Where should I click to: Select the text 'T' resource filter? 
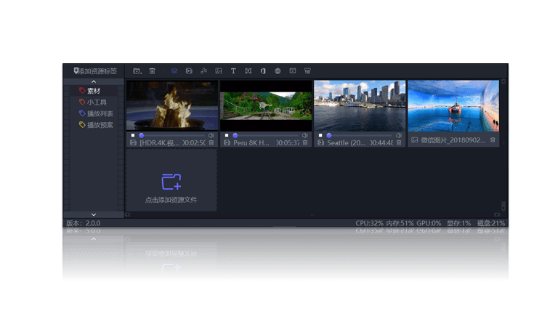(x=233, y=71)
